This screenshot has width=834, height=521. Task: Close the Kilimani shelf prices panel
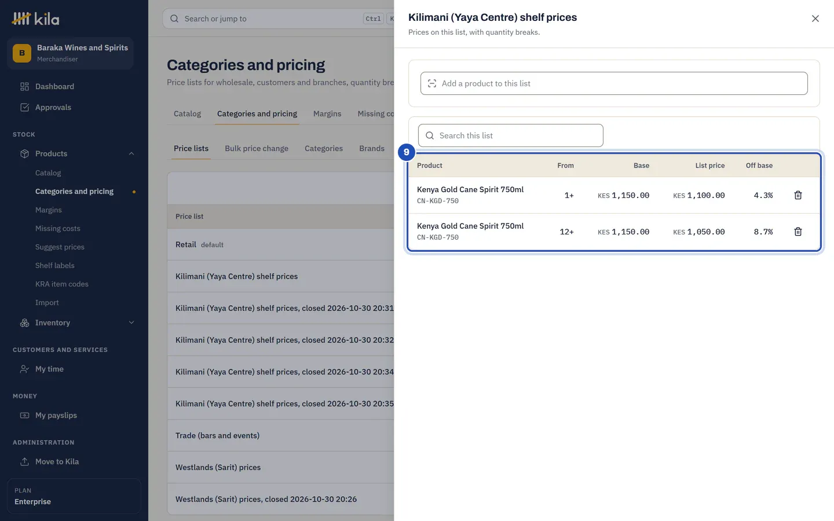coord(815,19)
